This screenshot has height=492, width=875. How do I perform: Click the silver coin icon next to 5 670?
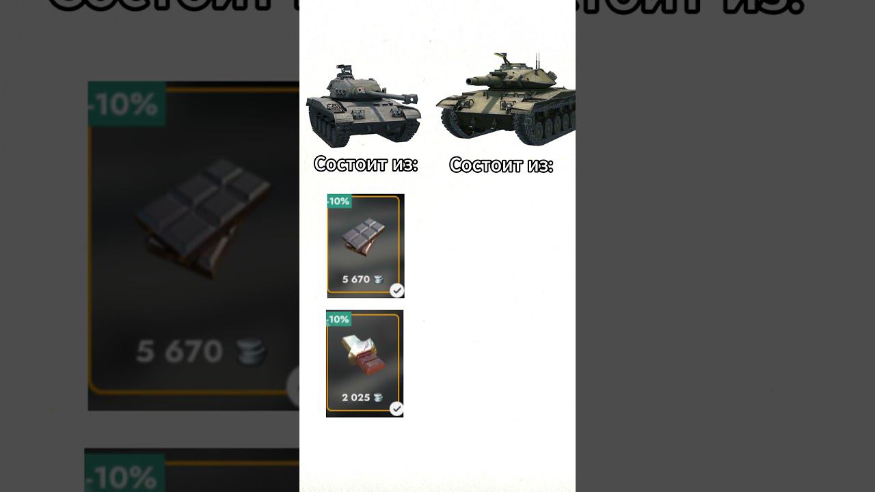coord(379,279)
